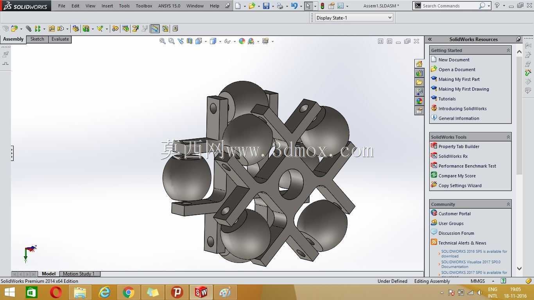The width and height of the screenshot is (534, 300).
Task: Click the Apply Scene icon in view toolbar
Action: [251, 41]
